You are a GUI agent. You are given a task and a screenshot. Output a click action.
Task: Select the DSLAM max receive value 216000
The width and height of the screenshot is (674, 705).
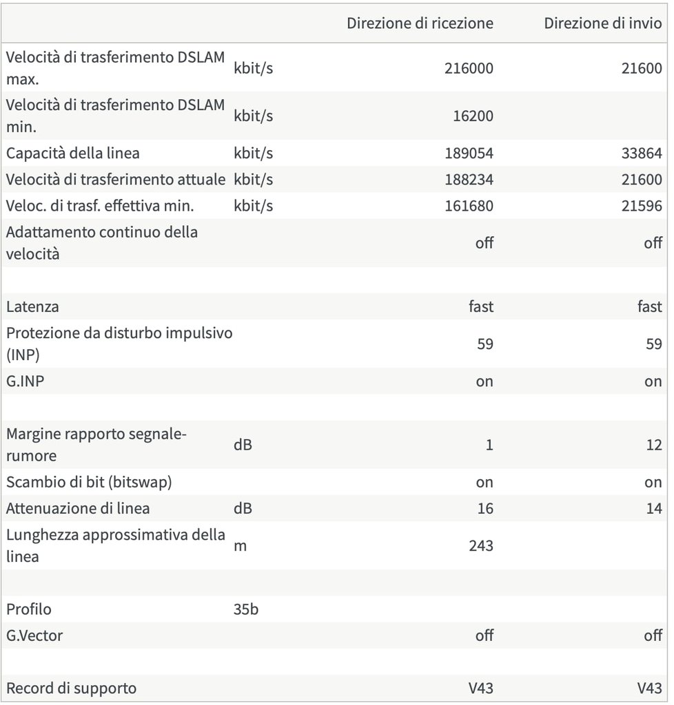pos(469,68)
